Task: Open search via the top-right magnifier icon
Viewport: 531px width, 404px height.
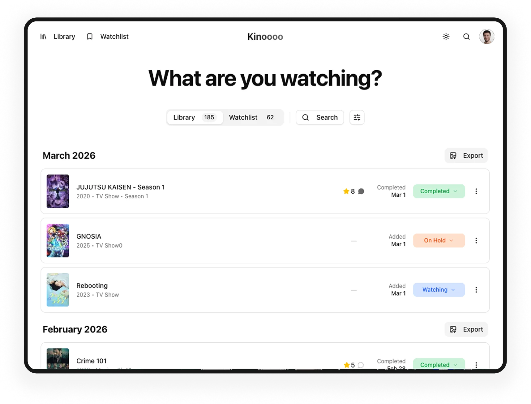Action: pyautogui.click(x=466, y=37)
